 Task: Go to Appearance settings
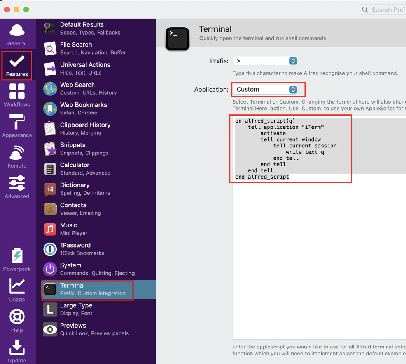pos(17,126)
